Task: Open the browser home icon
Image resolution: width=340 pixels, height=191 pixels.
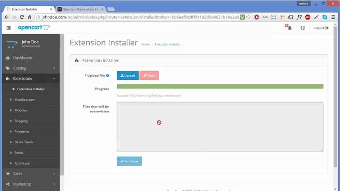Action: [x=29, y=17]
